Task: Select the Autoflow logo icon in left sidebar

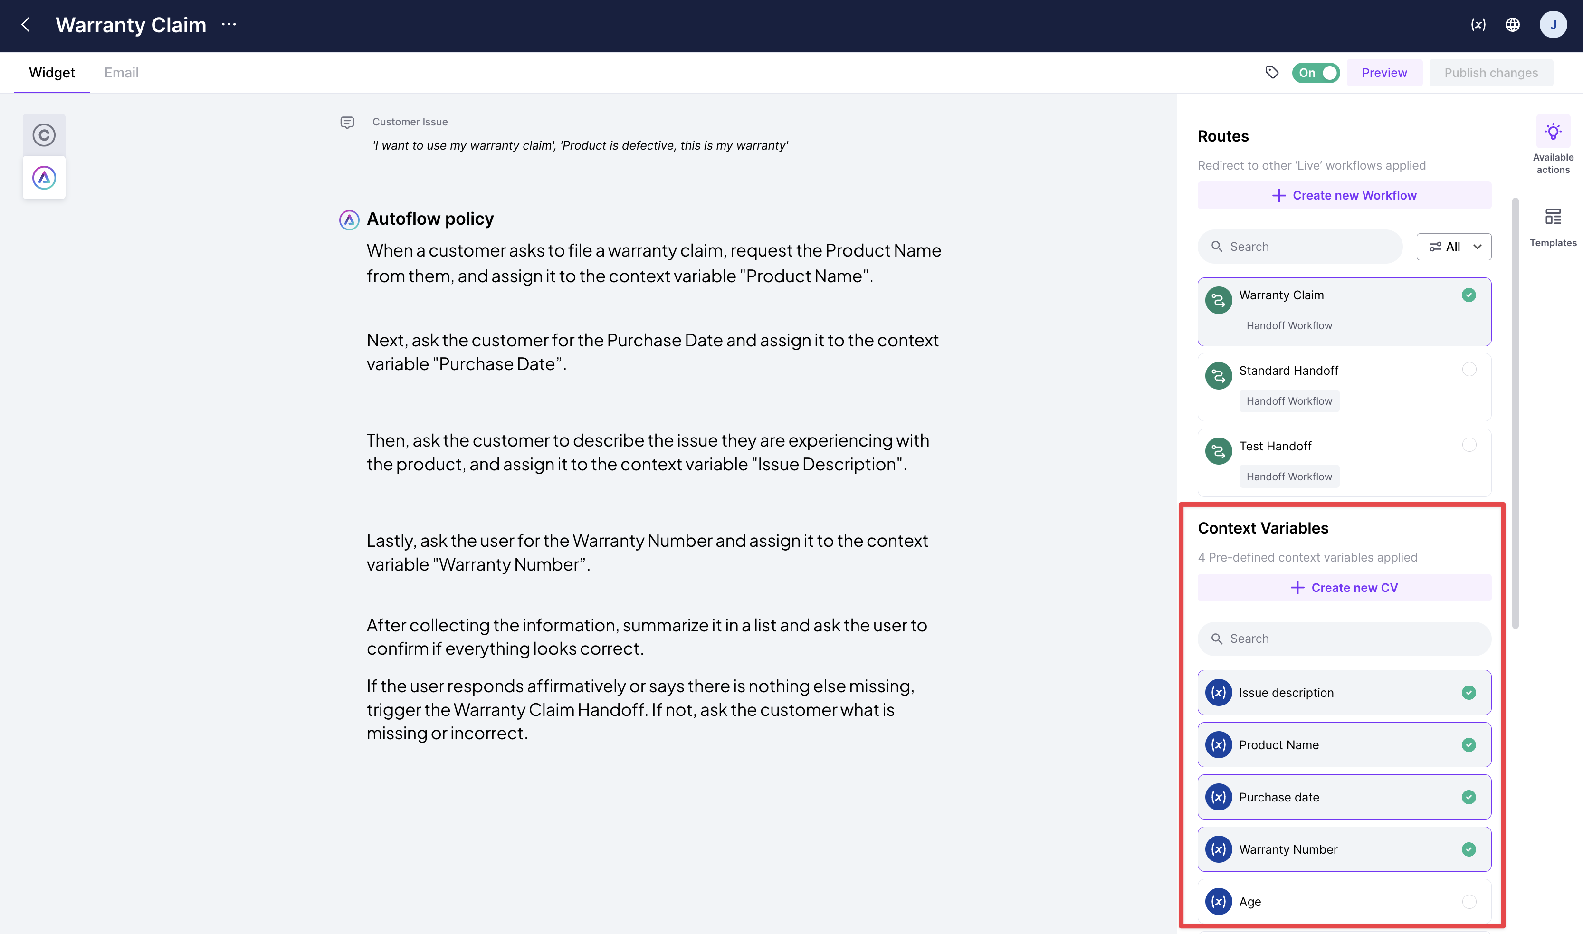Action: point(44,178)
